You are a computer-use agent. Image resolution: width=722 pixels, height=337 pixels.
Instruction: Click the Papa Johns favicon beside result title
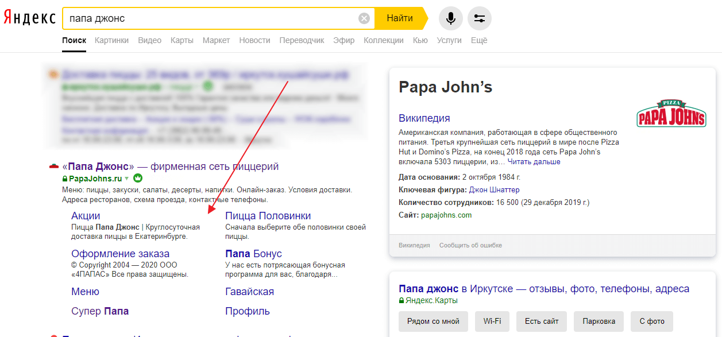tap(54, 166)
